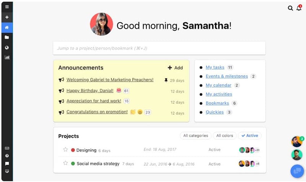The image size is (306, 182).
Task: Click green color dot of Social media strategy
Action: [x=73, y=164]
